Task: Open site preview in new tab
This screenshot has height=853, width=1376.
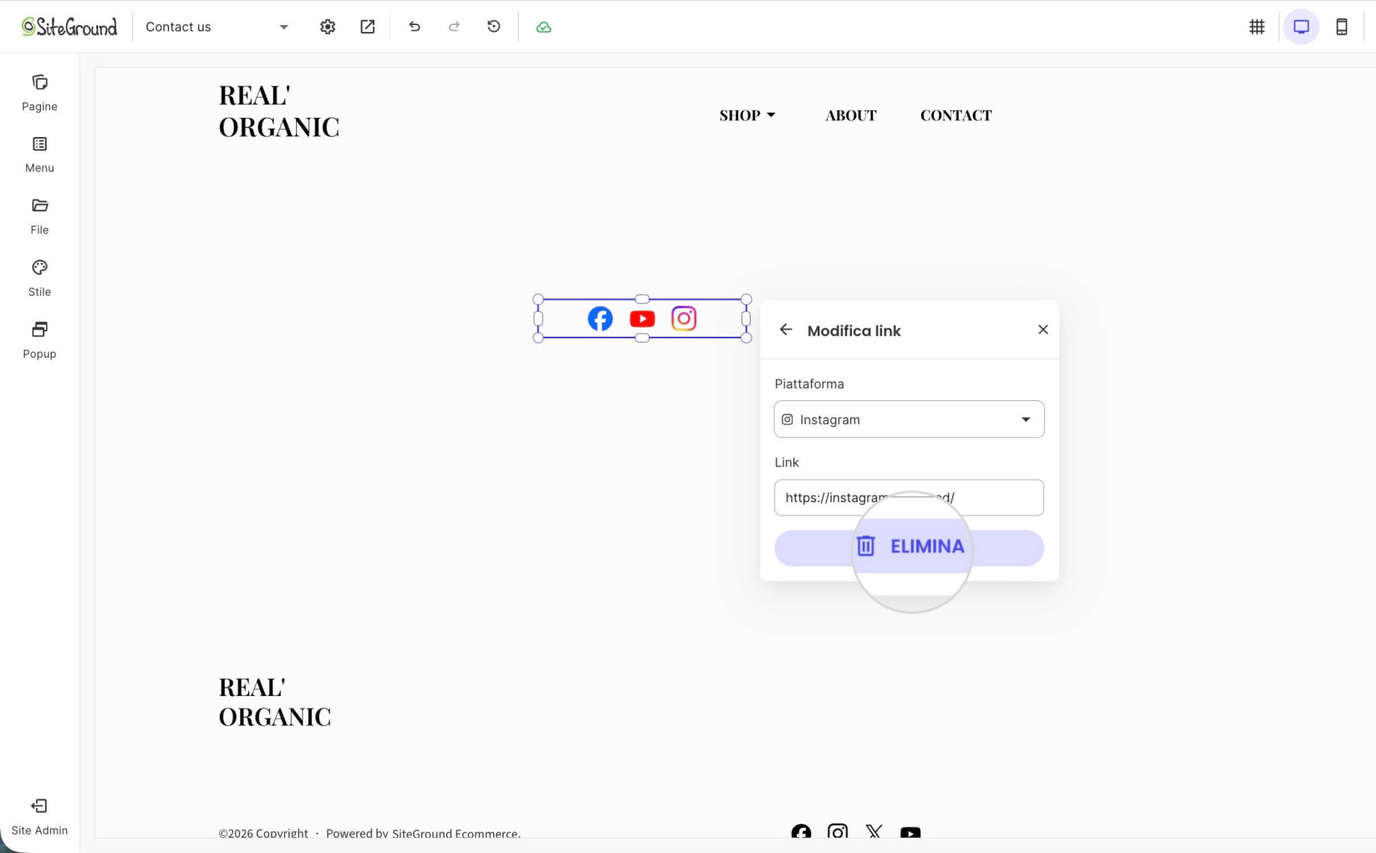Action: tap(368, 27)
